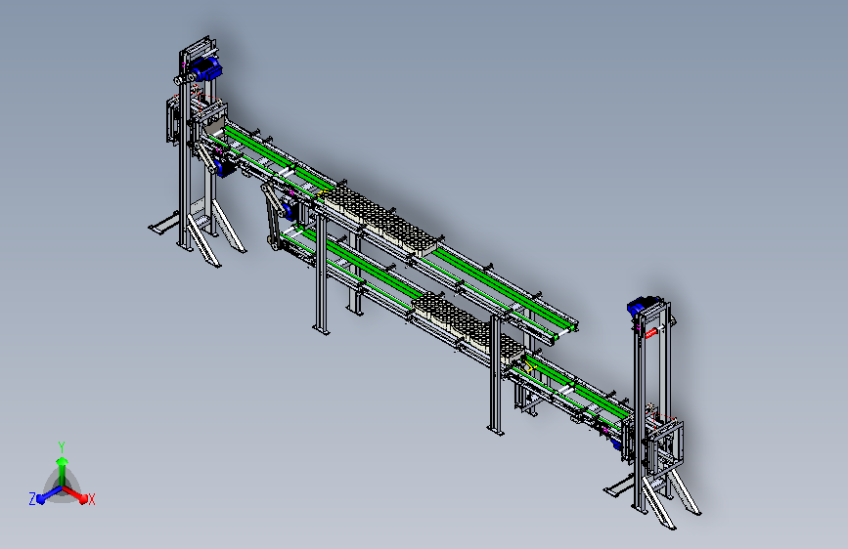This screenshot has width=848, height=549.
Task: Click the red X axis of the triad
Action: [x=77, y=494]
